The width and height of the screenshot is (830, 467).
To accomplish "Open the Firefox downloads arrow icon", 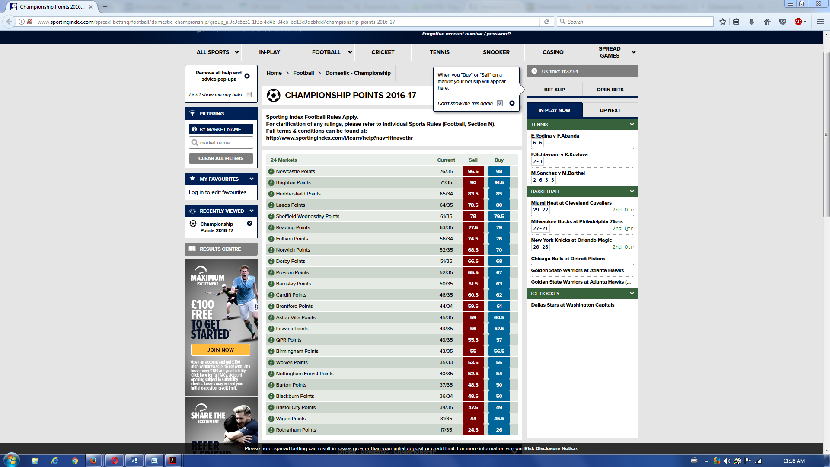I will click(x=752, y=22).
